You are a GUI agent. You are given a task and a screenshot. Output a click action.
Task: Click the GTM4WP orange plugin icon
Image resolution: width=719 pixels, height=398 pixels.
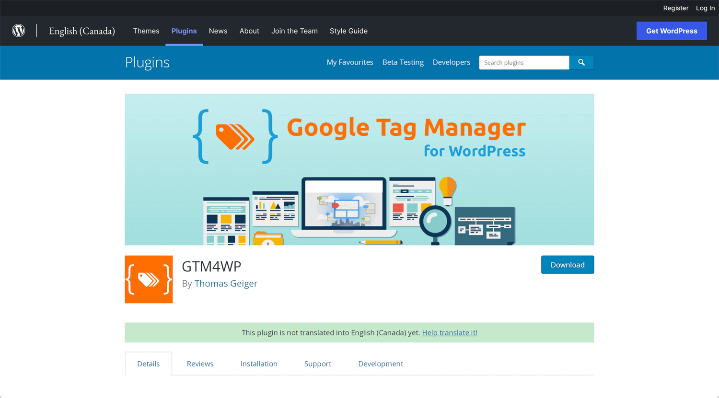[149, 279]
